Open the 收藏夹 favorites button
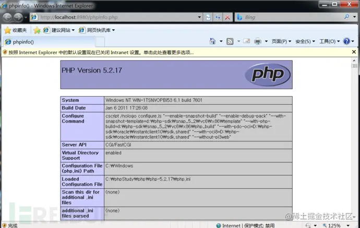The width and height of the screenshot is (360, 228). (x=15, y=30)
